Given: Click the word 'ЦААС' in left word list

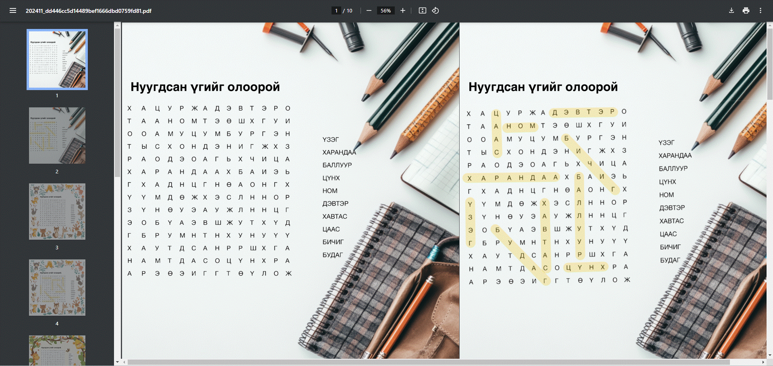Looking at the screenshot, I should pos(331,229).
